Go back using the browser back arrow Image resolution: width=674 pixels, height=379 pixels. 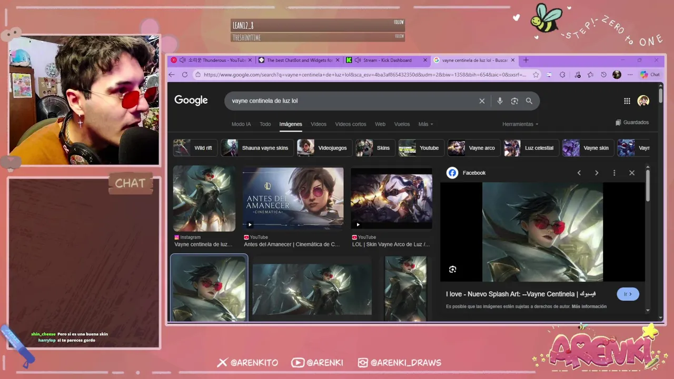click(x=172, y=75)
